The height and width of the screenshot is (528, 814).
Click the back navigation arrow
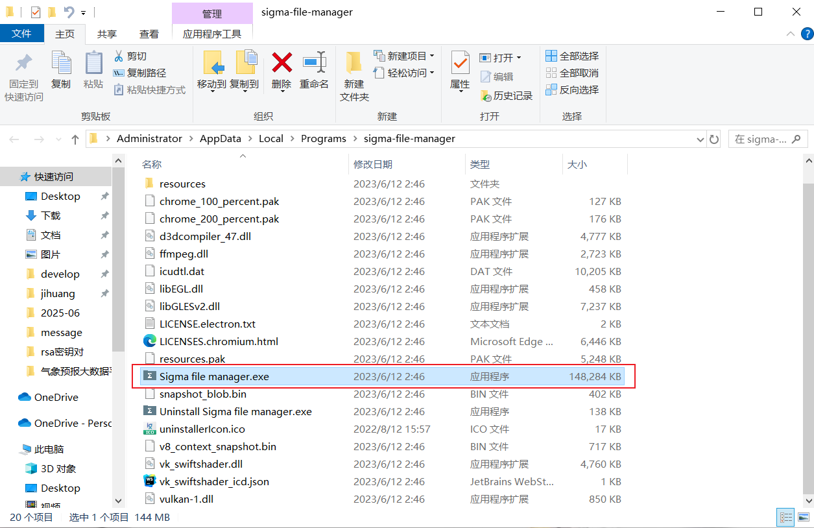click(x=14, y=139)
